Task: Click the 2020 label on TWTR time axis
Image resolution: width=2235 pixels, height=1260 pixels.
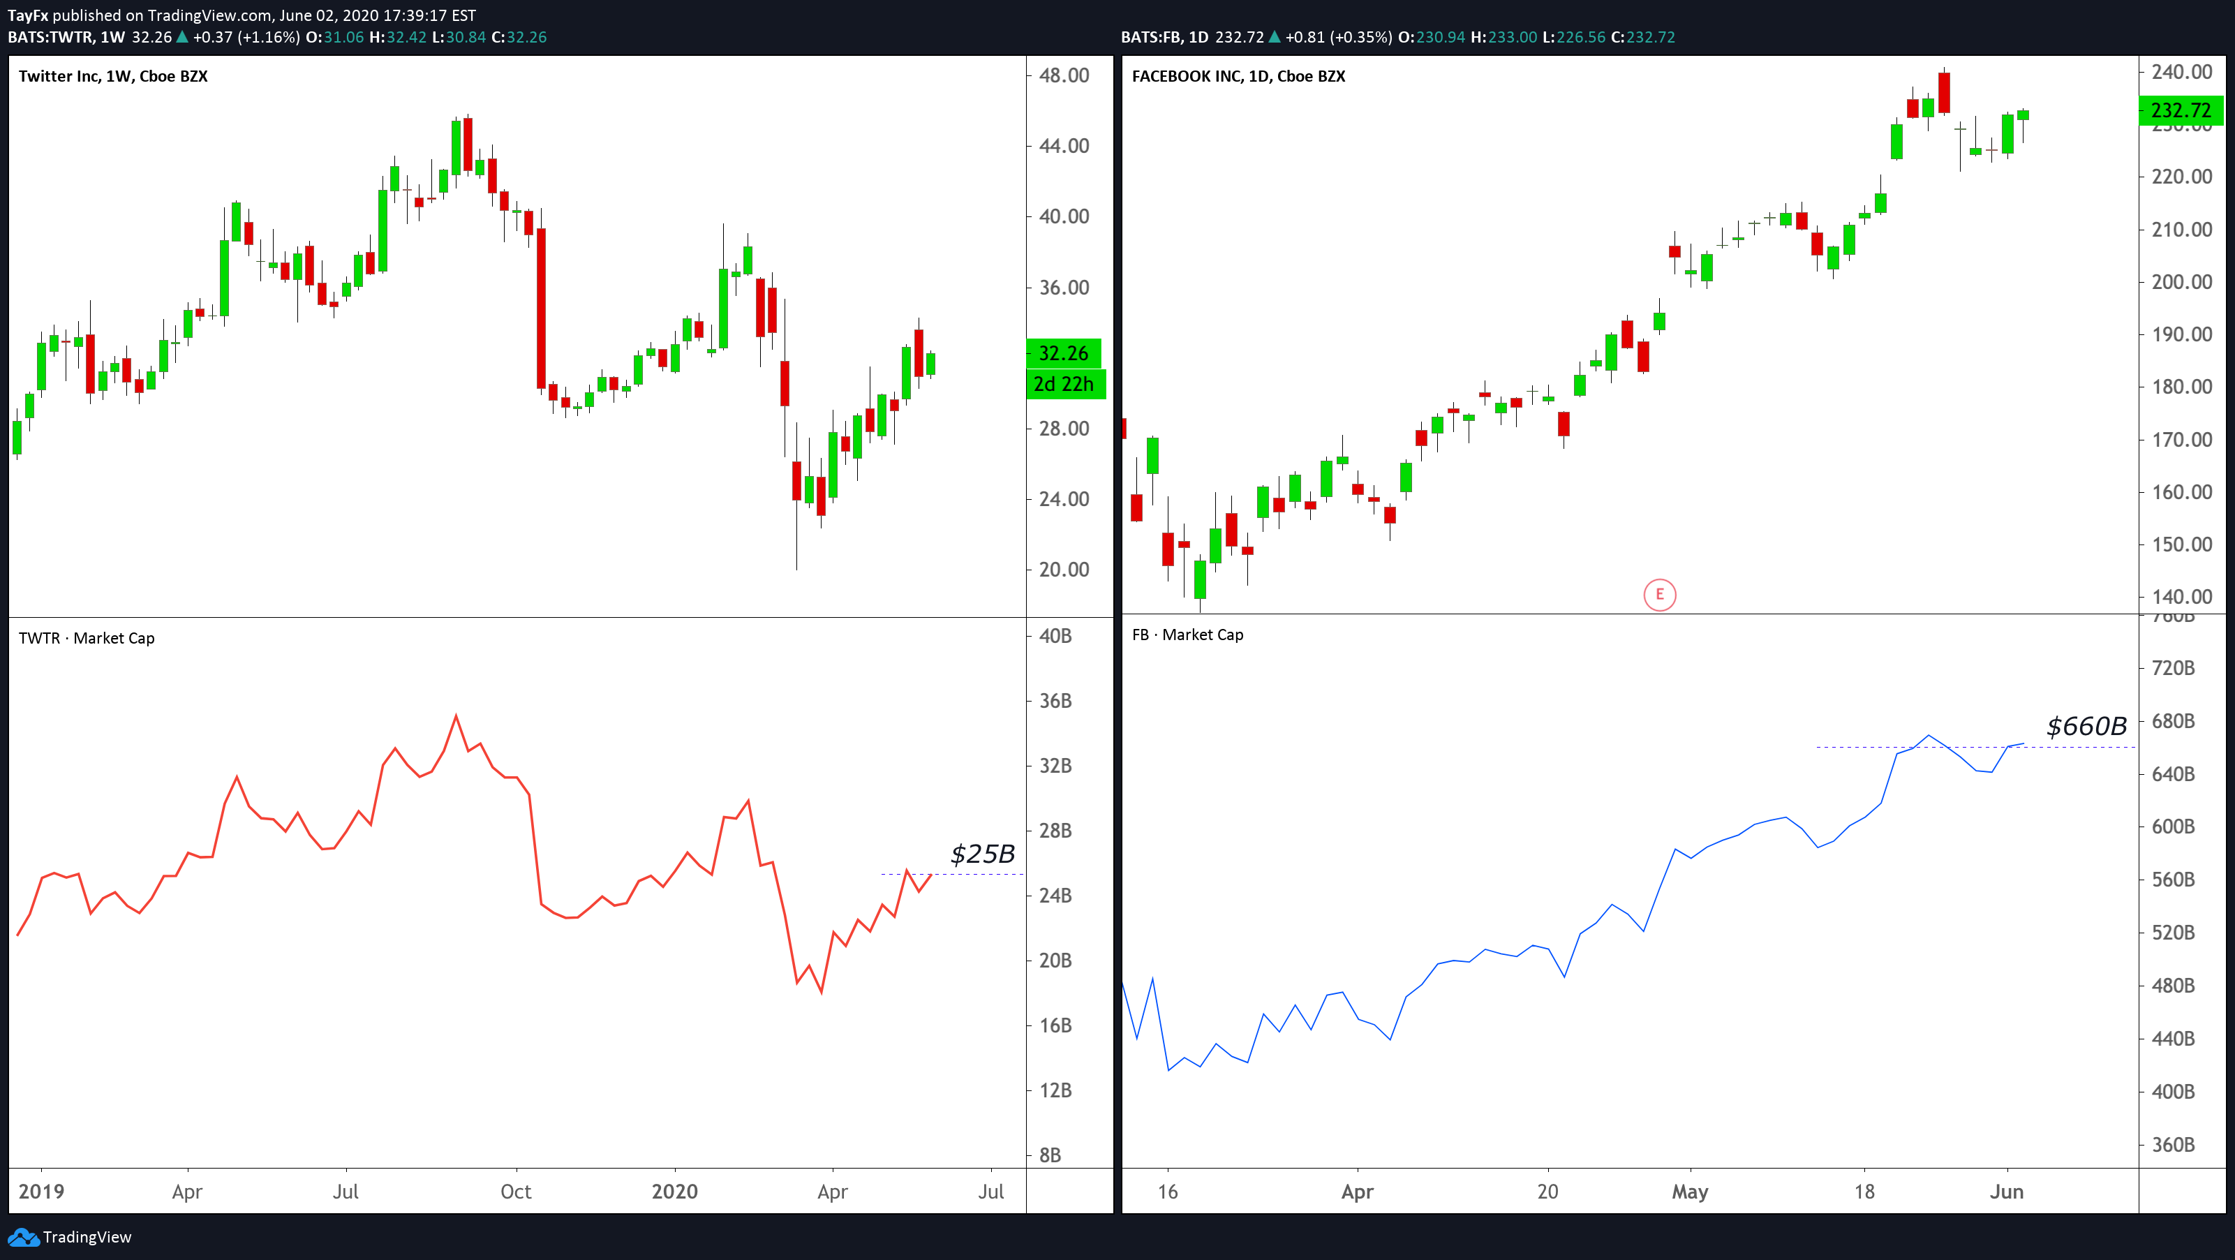Action: 674,1192
